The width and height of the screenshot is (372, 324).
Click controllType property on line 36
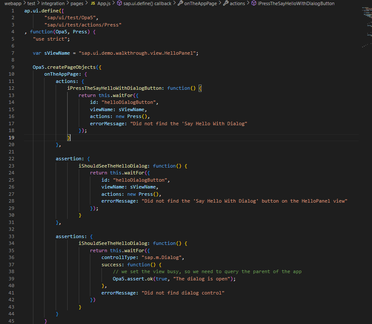tap(119, 257)
